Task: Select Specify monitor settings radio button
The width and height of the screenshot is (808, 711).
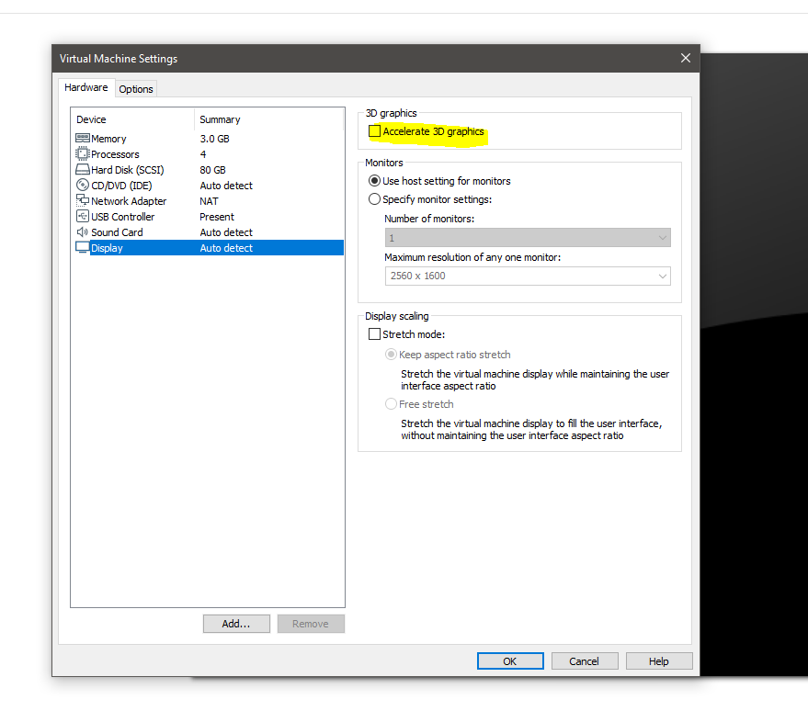Action: [374, 199]
